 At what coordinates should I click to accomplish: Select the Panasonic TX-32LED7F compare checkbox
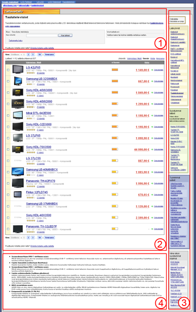8,229
